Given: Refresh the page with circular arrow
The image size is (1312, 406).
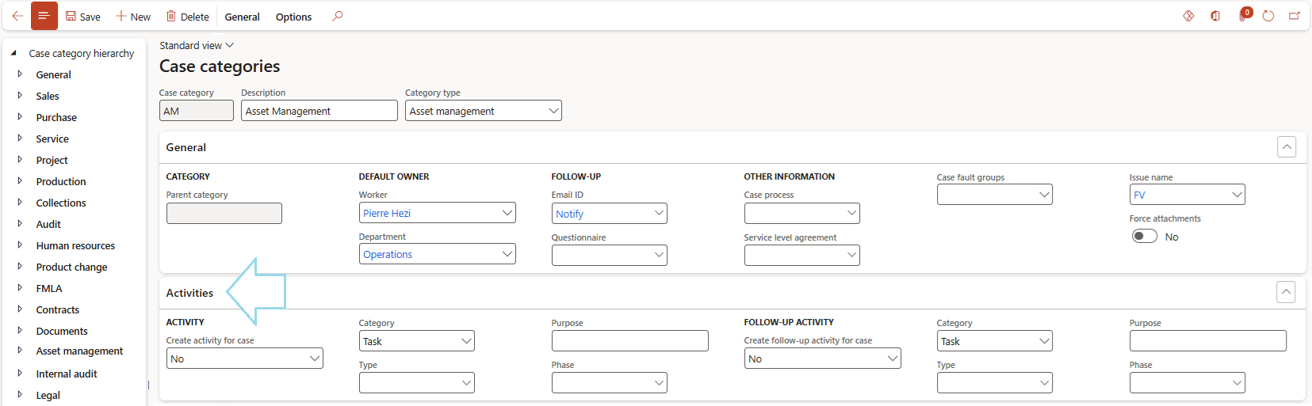Looking at the screenshot, I should click(x=1268, y=16).
